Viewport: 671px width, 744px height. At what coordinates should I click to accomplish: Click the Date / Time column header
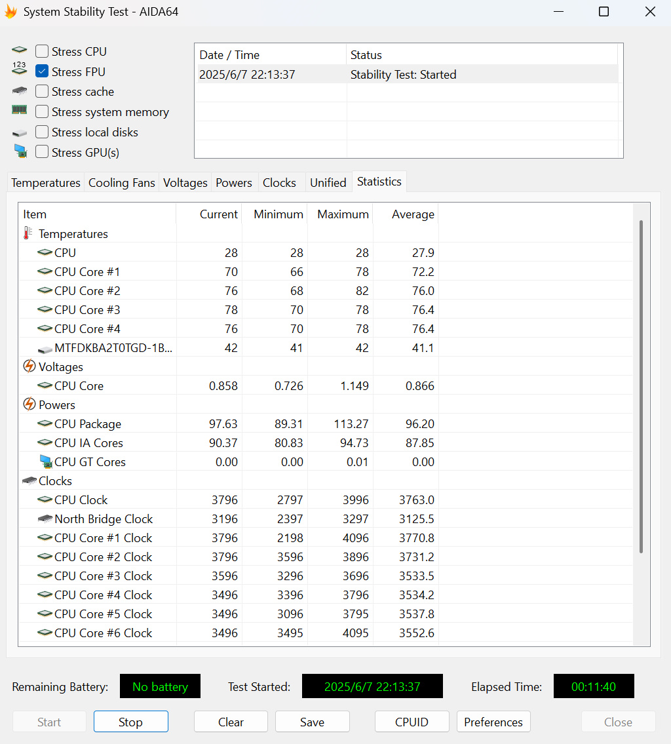pos(270,55)
